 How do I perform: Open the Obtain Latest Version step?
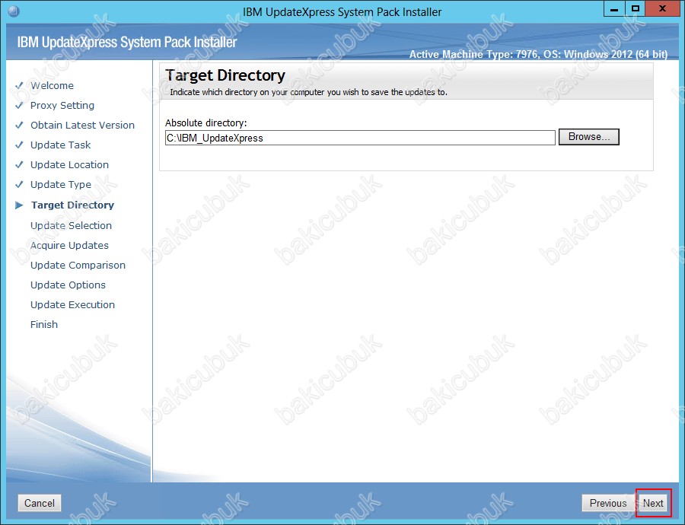(82, 126)
